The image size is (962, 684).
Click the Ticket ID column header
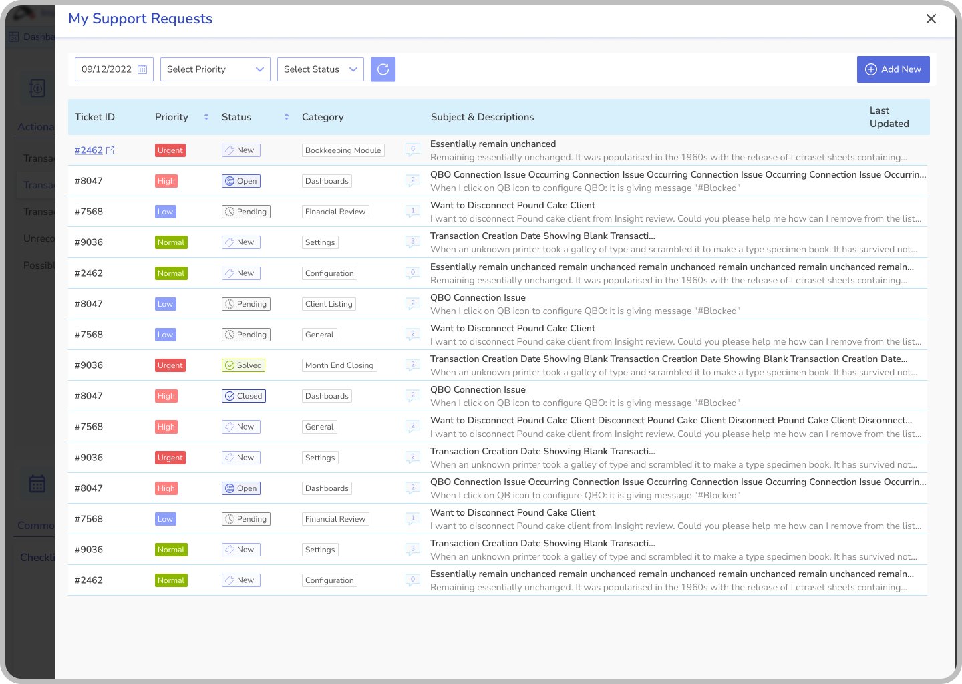click(x=95, y=117)
